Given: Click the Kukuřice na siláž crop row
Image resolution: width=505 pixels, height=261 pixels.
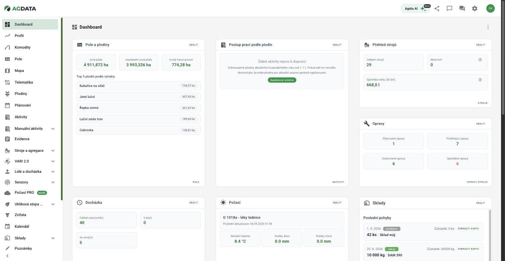Looking at the screenshot, I should [138, 86].
